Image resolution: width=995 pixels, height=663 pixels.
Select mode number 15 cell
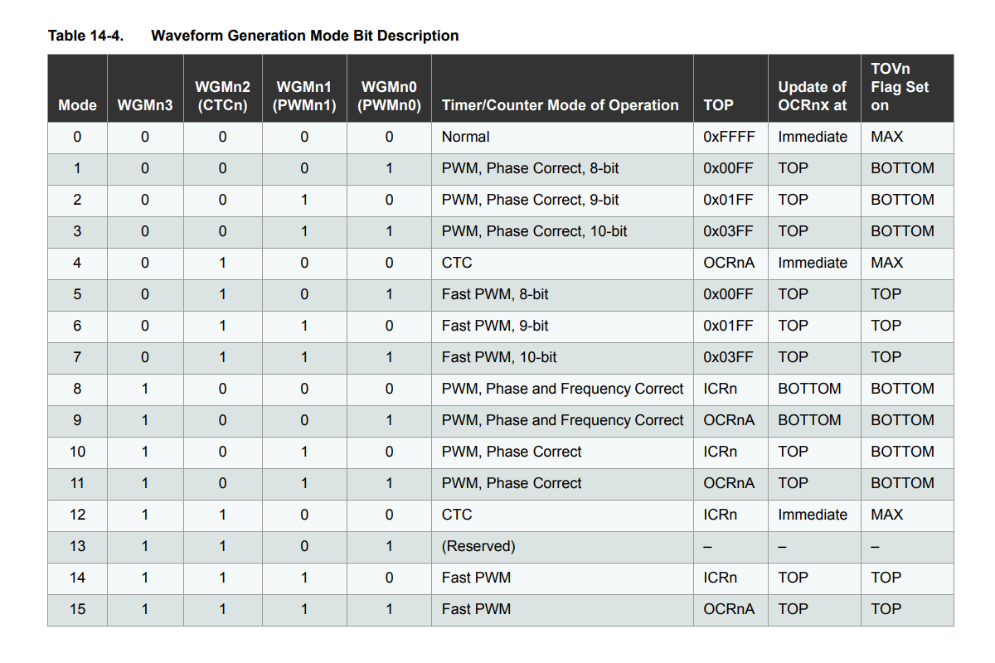point(77,609)
